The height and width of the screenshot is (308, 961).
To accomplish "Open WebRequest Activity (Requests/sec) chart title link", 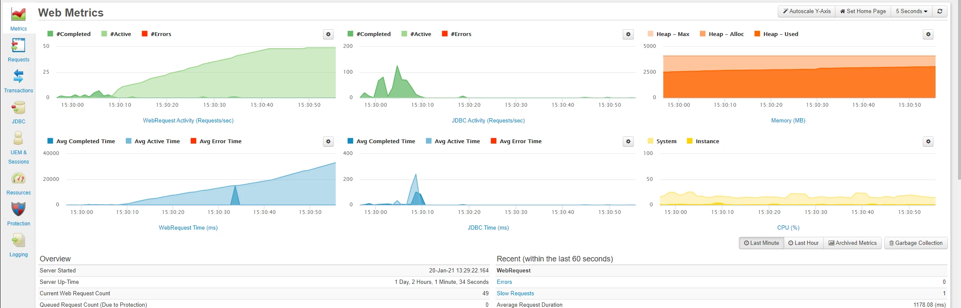I will click(188, 121).
